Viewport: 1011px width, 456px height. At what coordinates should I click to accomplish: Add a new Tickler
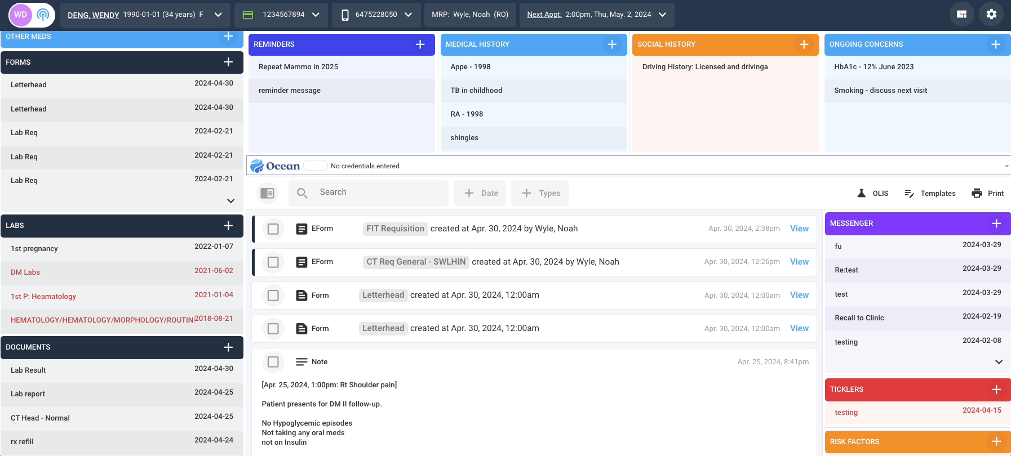pos(996,390)
